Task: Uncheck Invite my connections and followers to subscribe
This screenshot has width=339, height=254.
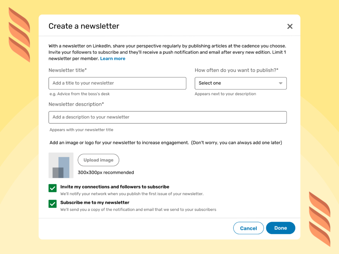Action: [x=52, y=188]
